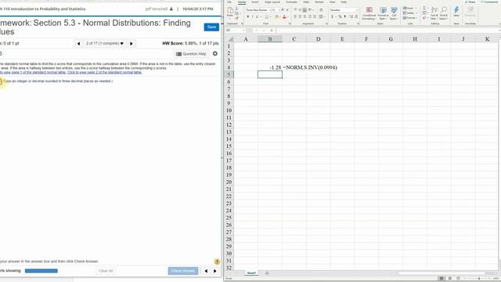This screenshot has width=501, height=282.
Task: Open Question Help menu
Action: (191, 54)
